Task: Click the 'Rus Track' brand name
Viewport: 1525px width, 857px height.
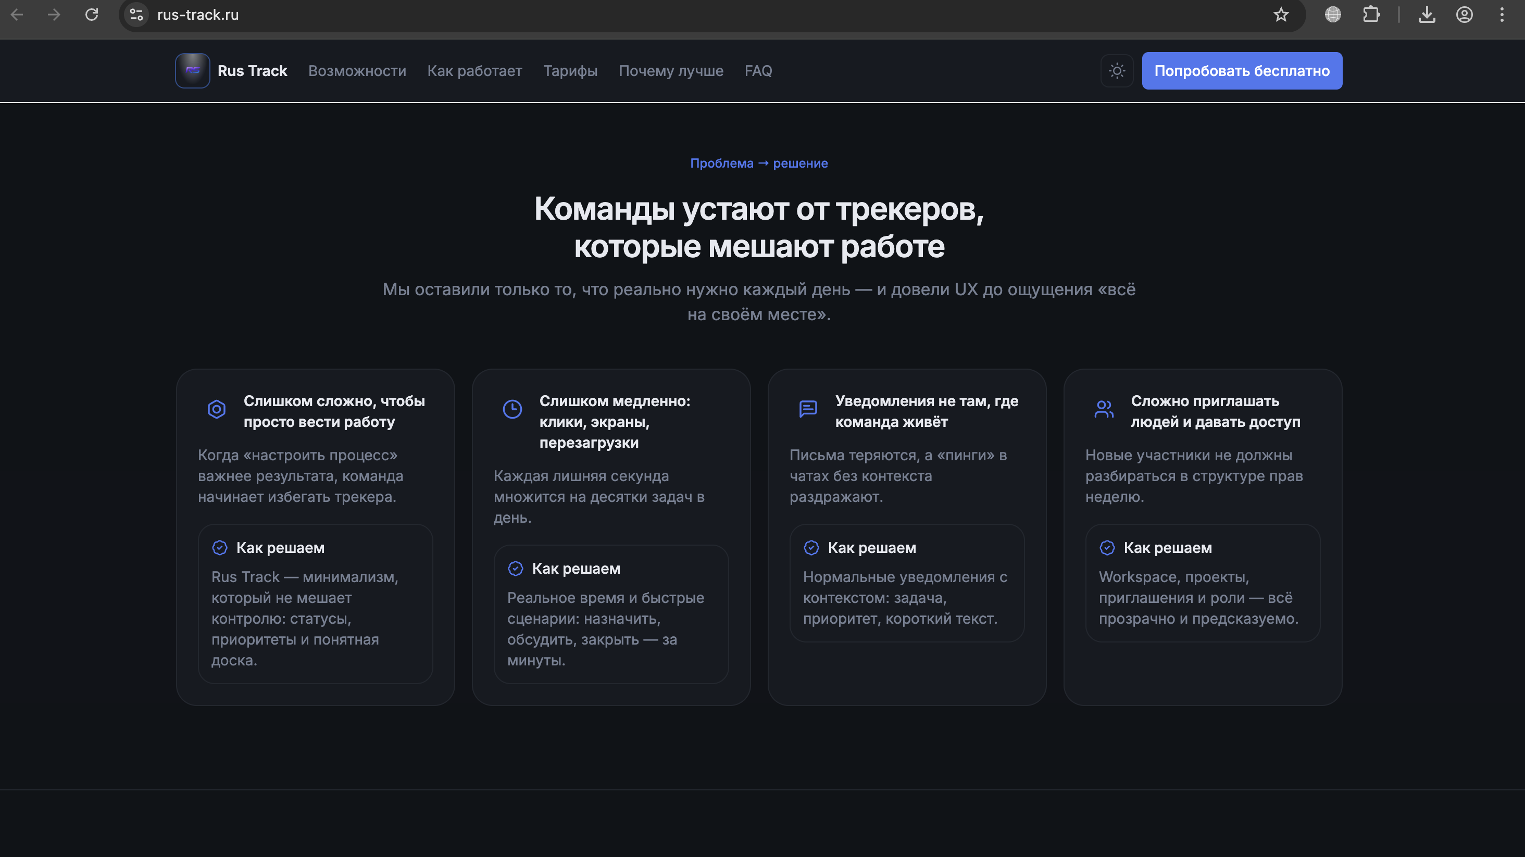Action: coord(252,71)
